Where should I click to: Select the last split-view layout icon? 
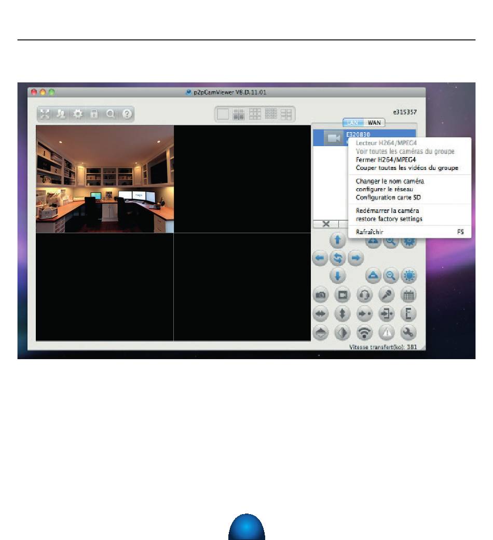[x=286, y=114]
